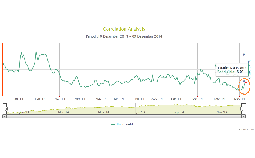
Task: Click the scrollbar left arrow button
Action: pos(4,116)
